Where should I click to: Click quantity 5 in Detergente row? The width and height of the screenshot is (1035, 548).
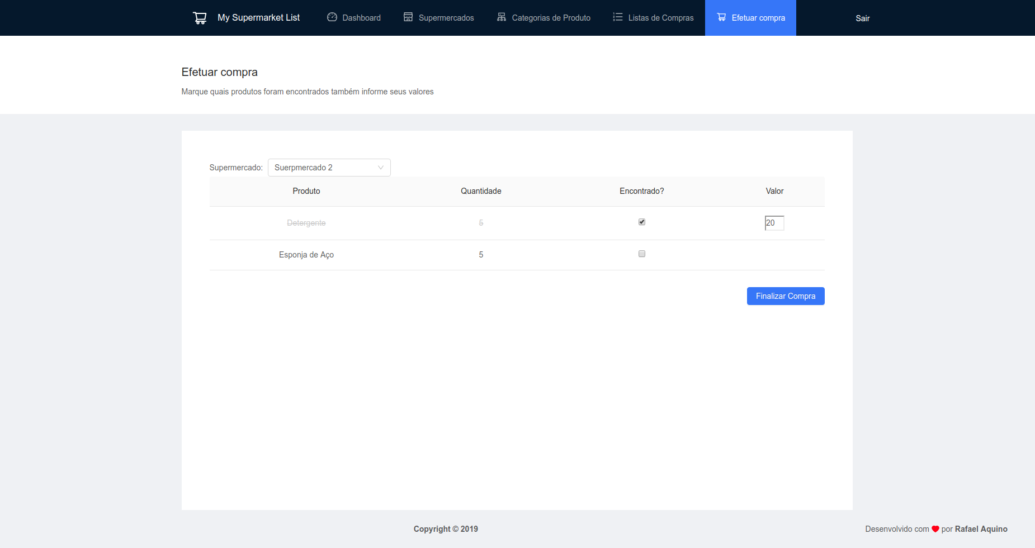481,223
